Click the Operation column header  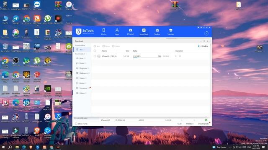pyautogui.click(x=179, y=51)
